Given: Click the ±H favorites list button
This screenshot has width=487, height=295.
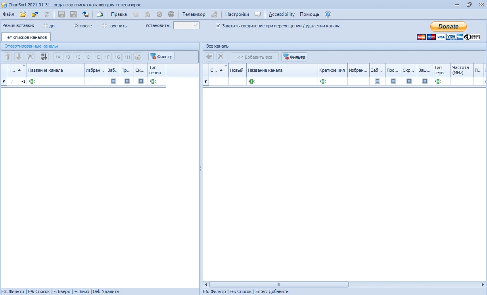Looking at the screenshot, I should point(127,57).
